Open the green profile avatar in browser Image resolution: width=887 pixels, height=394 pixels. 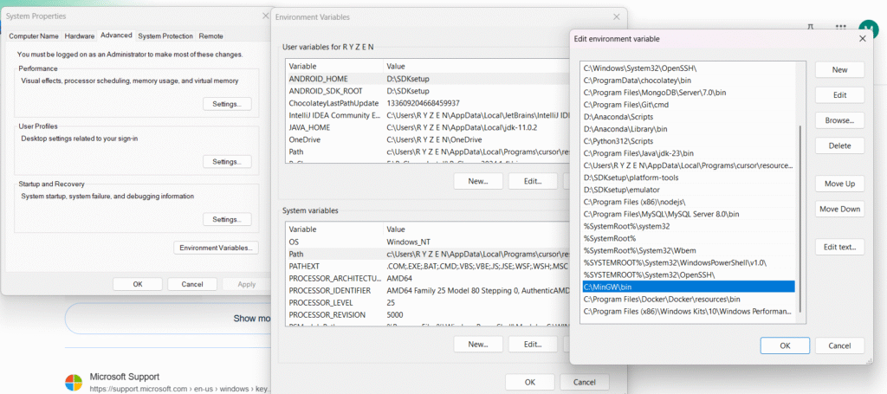point(868,27)
